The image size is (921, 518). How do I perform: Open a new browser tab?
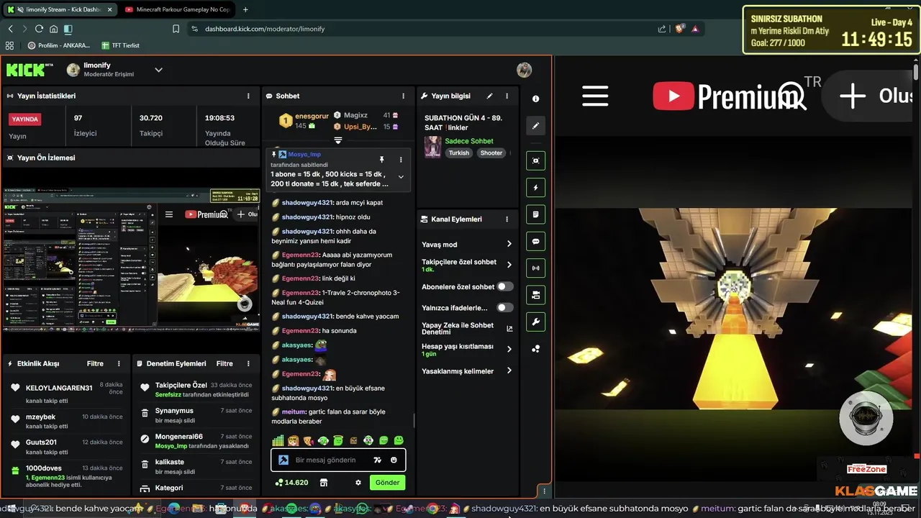(x=245, y=9)
